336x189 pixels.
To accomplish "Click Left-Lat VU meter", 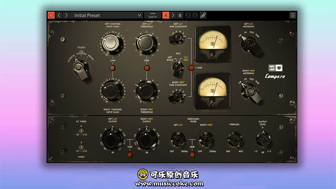I will (x=213, y=44).
